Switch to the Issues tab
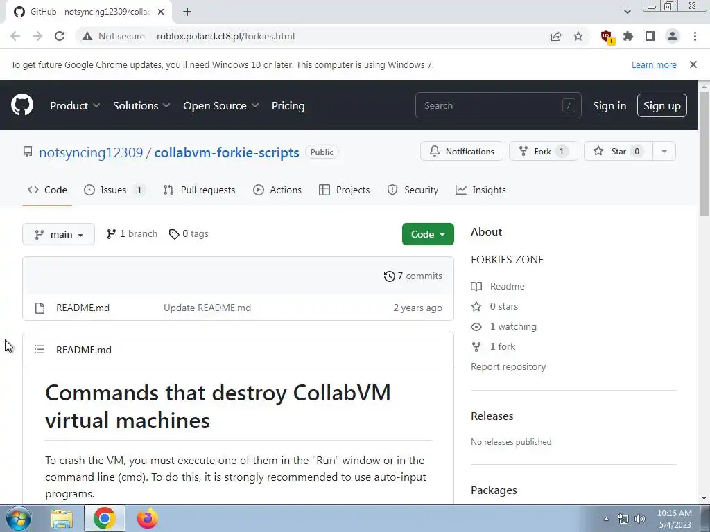Viewport: 710px width, 532px height. point(115,190)
